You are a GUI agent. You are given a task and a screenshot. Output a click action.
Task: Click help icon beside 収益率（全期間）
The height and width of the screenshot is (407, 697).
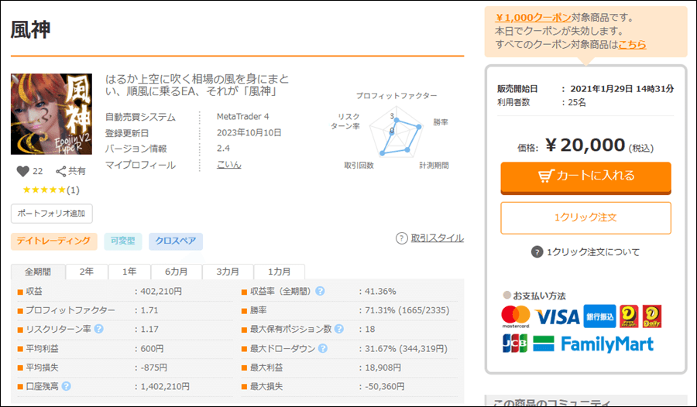click(320, 292)
